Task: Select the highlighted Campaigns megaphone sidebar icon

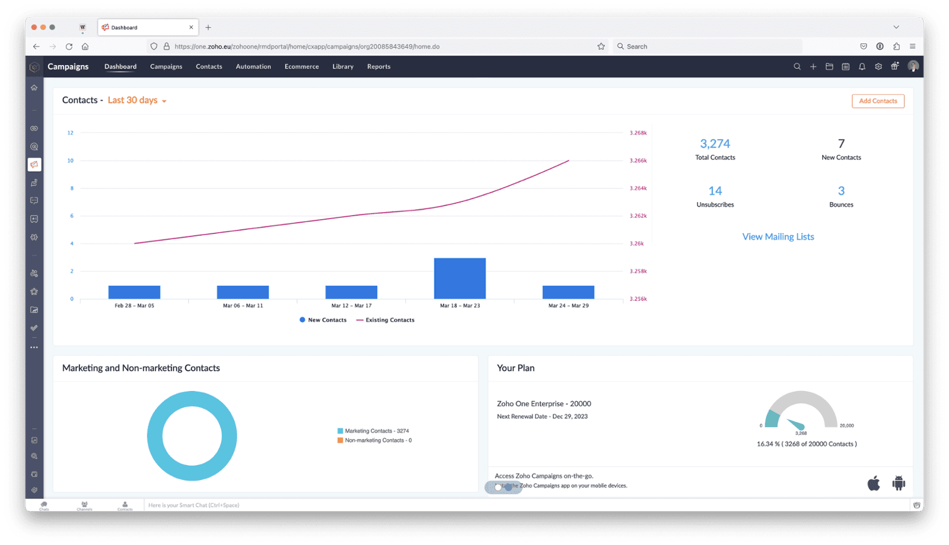Action: click(x=34, y=165)
